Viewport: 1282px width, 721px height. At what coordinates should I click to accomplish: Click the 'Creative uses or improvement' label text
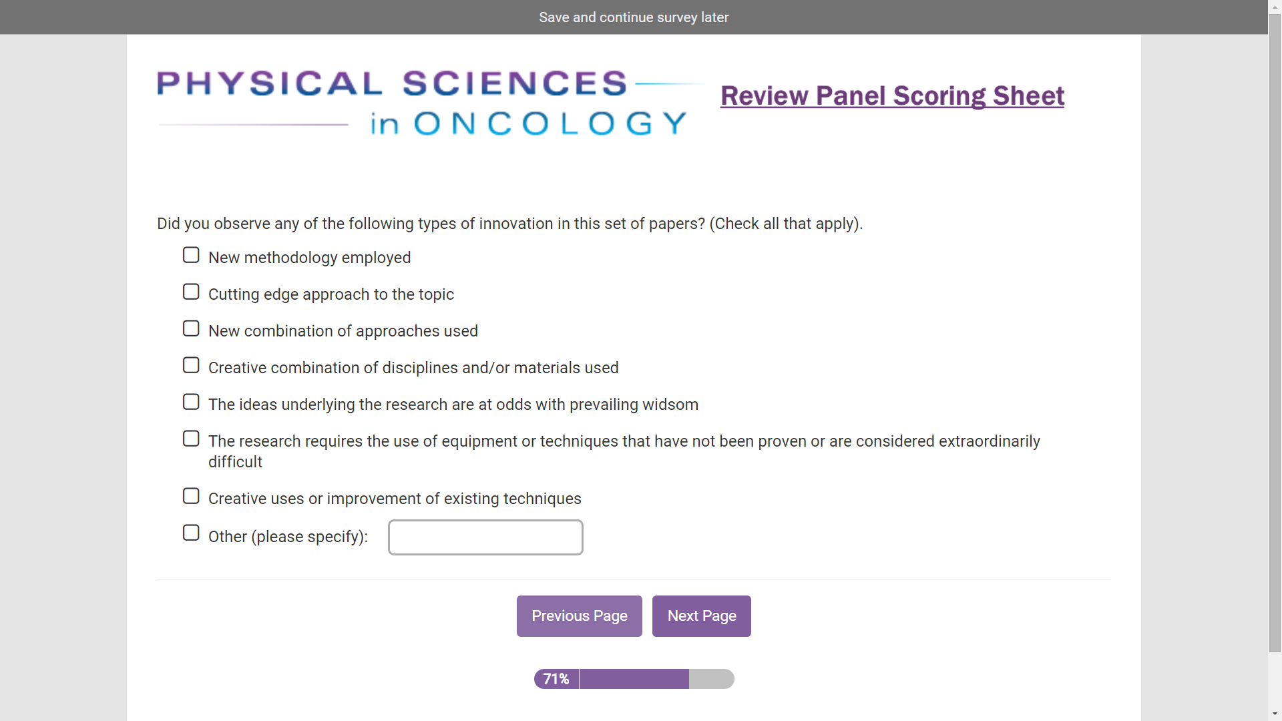click(395, 499)
